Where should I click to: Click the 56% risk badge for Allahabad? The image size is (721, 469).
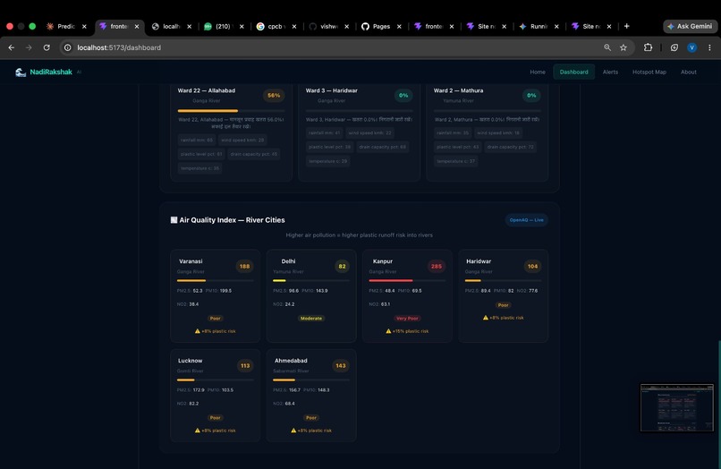[x=274, y=95]
